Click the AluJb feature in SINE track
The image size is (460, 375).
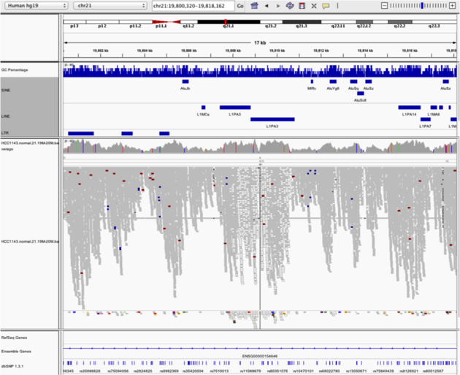tap(185, 81)
